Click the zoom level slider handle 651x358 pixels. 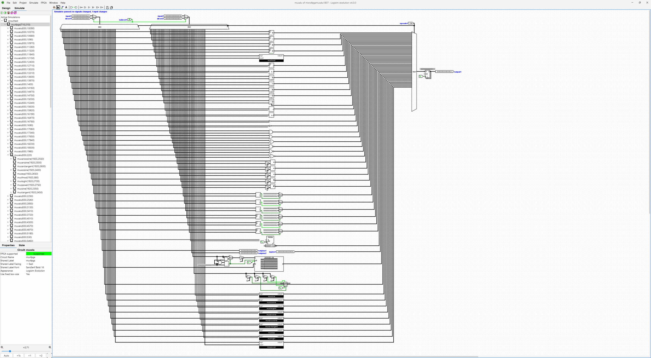10,351
